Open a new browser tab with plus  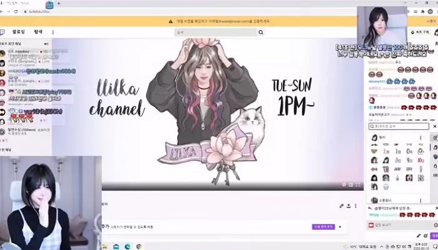point(59,3)
